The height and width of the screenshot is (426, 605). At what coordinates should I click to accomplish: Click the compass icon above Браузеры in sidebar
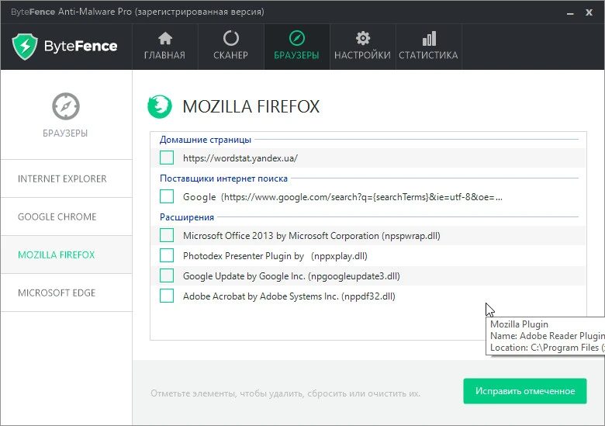pos(66,106)
